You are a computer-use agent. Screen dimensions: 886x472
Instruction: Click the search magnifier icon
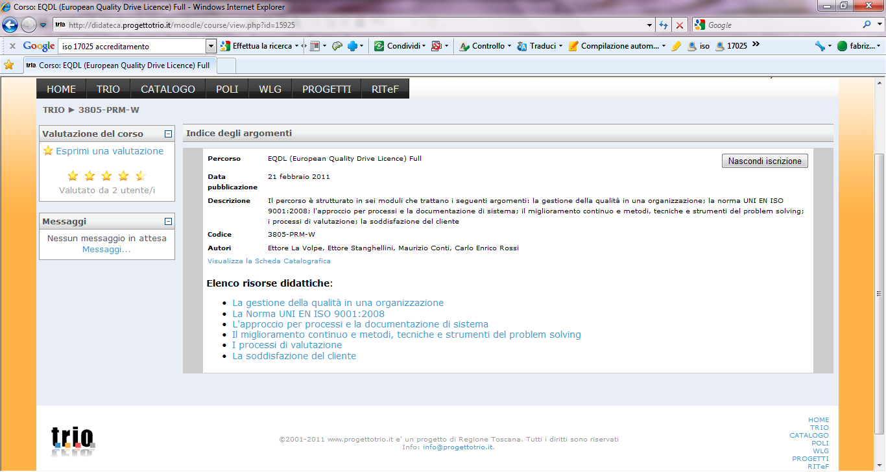867,25
